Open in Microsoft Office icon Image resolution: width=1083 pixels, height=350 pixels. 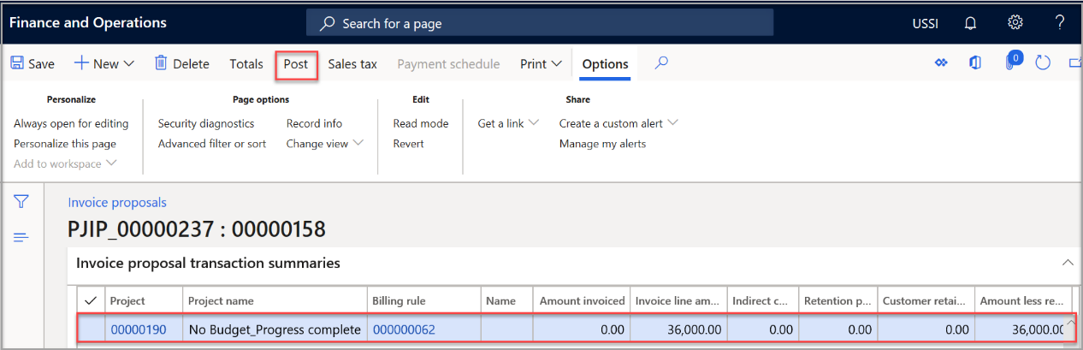[974, 63]
